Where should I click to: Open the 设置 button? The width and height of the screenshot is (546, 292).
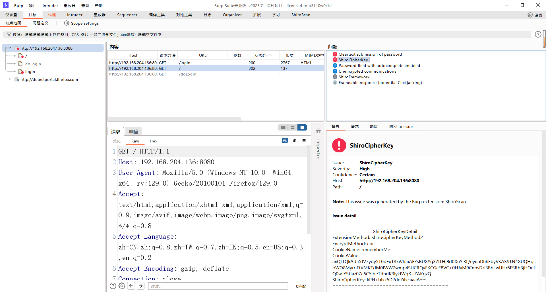[x=535, y=15]
